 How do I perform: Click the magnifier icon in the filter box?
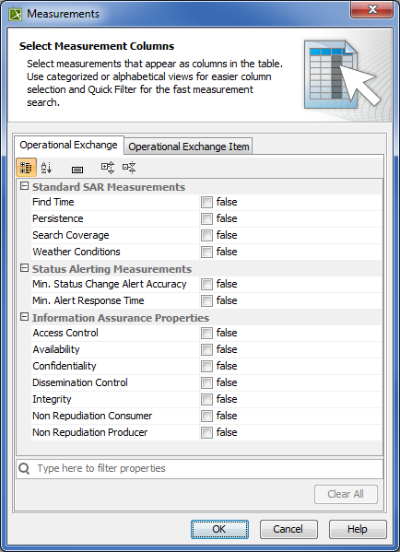[x=24, y=468]
